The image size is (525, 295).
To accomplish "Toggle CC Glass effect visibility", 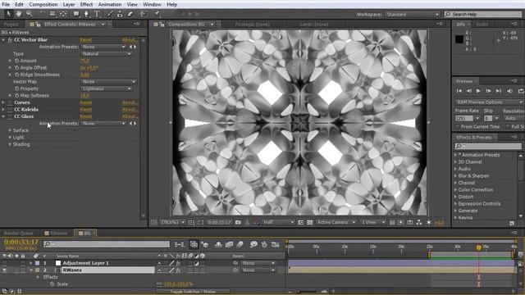I will point(10,116).
